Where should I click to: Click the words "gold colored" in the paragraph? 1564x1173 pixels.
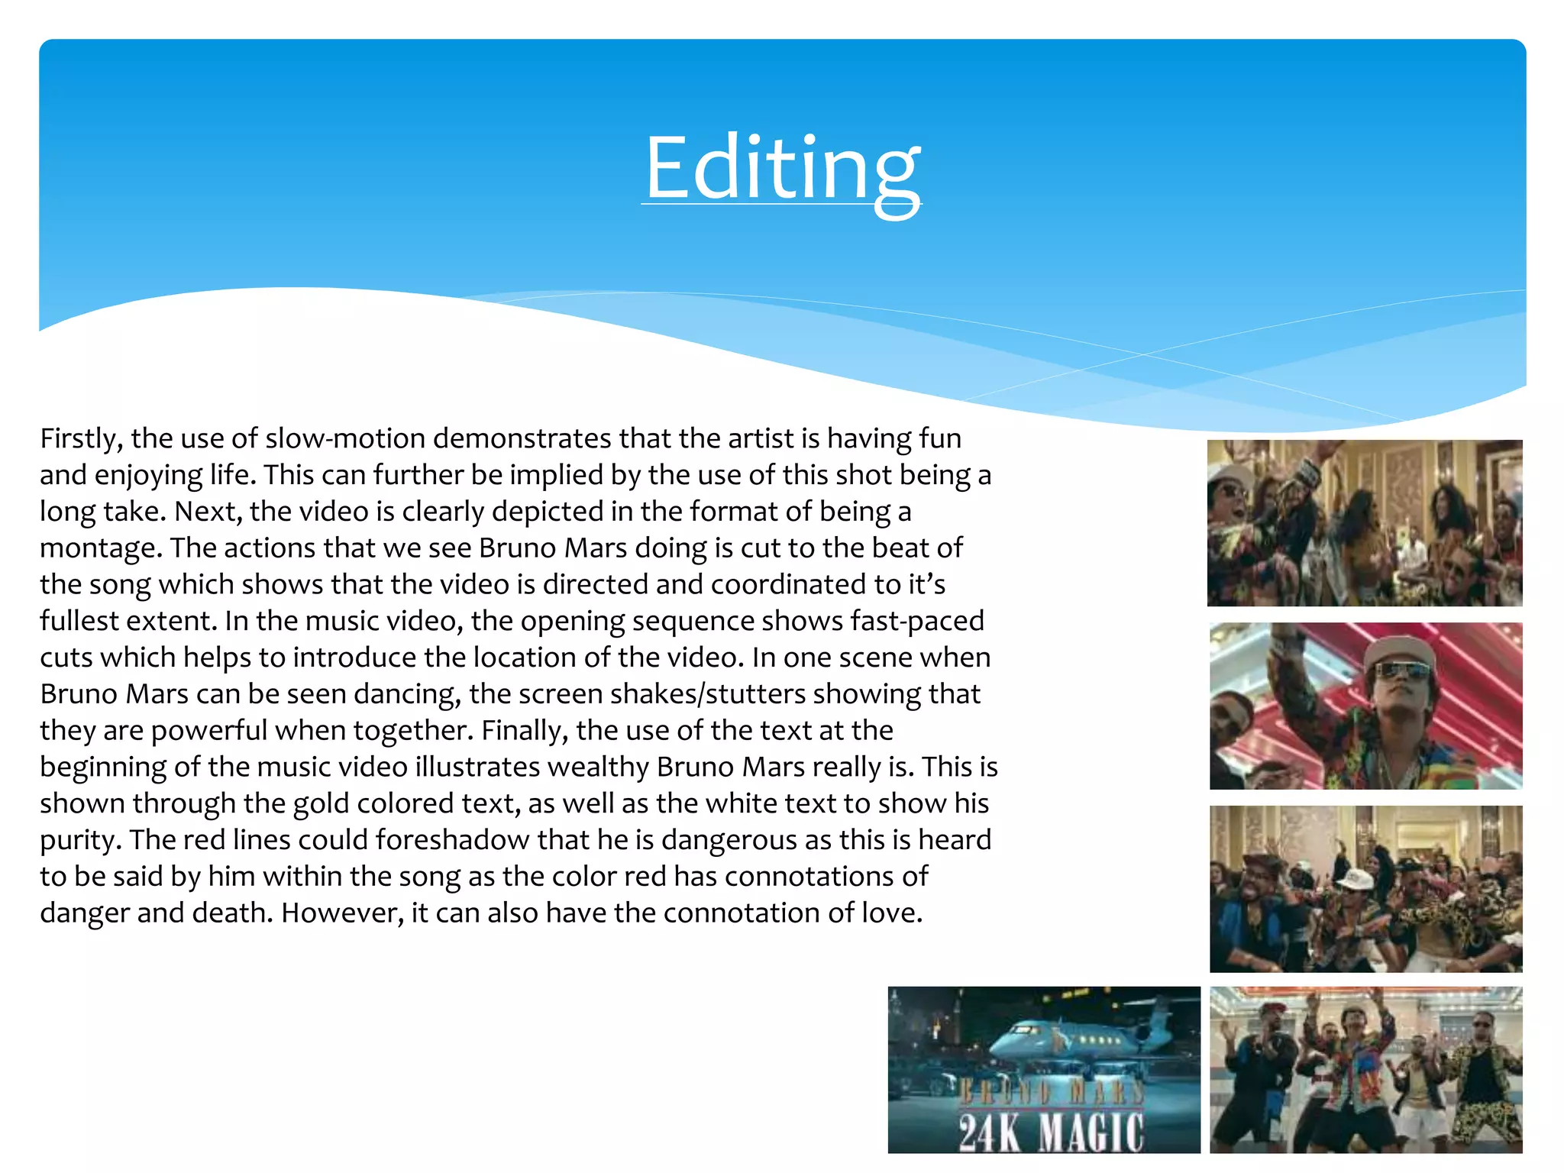click(x=375, y=803)
